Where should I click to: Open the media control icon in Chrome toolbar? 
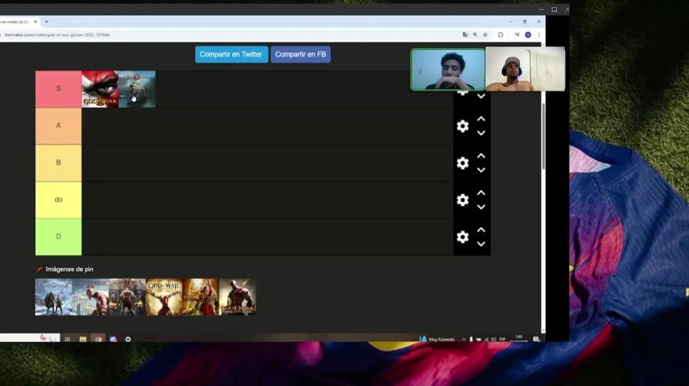click(517, 35)
